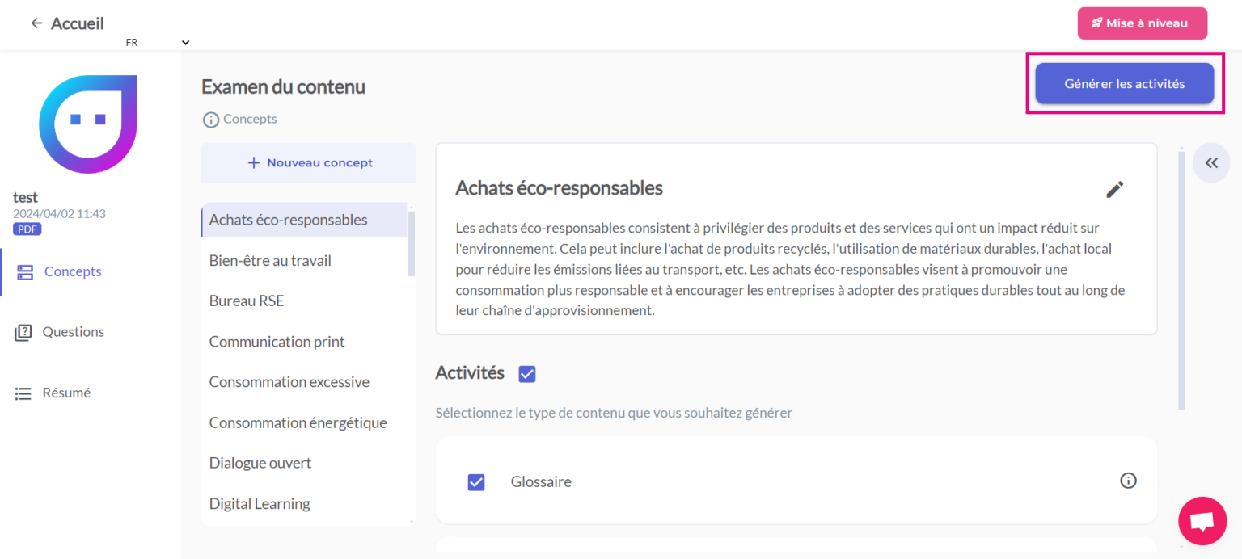Screen dimensions: 1242x559
Task: Add a concept with Nouveau concept
Action: [309, 163]
